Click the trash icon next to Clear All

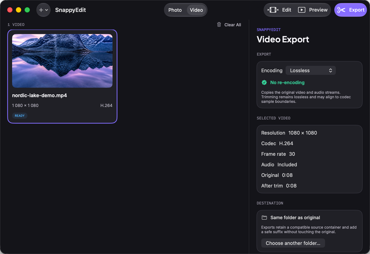219,25
